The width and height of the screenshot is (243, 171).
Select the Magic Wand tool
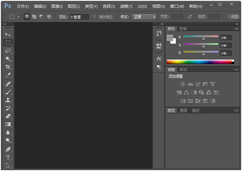pyautogui.click(x=8, y=59)
